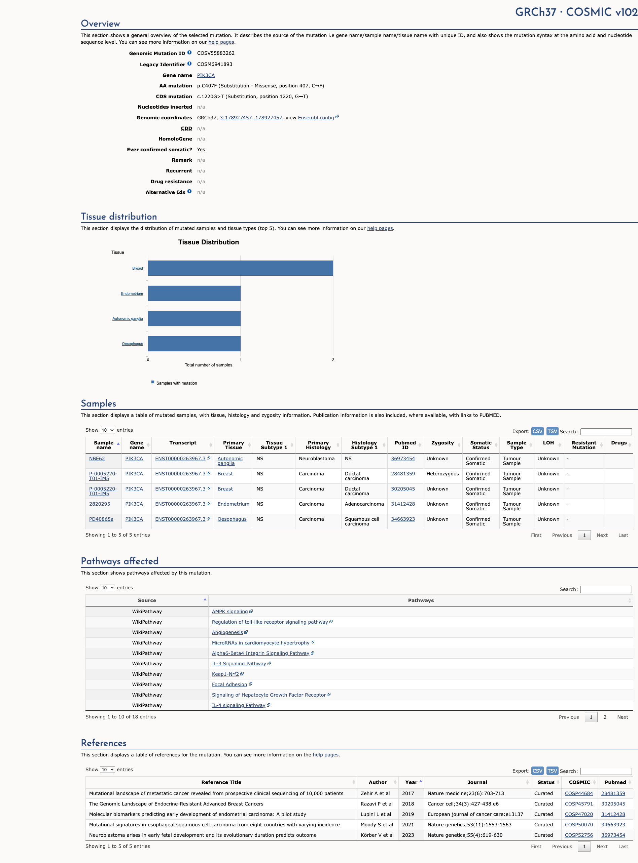Open the PIK3CA gene name link in Overview
This screenshot has width=638, height=863.
(206, 75)
